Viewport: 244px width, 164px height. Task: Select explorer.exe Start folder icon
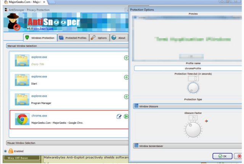pyautogui.click(x=22, y=80)
